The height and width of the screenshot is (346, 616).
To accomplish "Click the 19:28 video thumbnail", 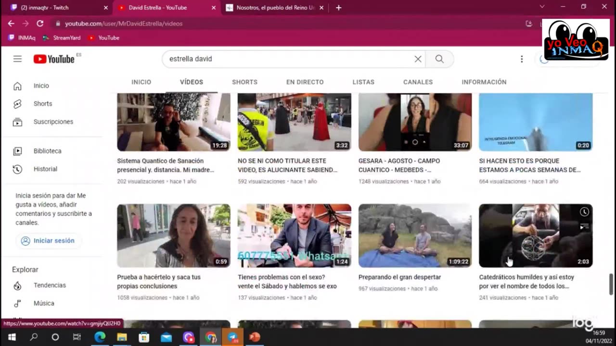I will (x=174, y=122).
